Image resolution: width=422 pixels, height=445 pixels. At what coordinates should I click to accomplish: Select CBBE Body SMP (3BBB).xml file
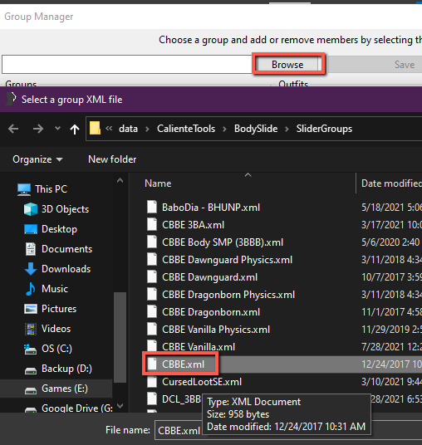223,242
